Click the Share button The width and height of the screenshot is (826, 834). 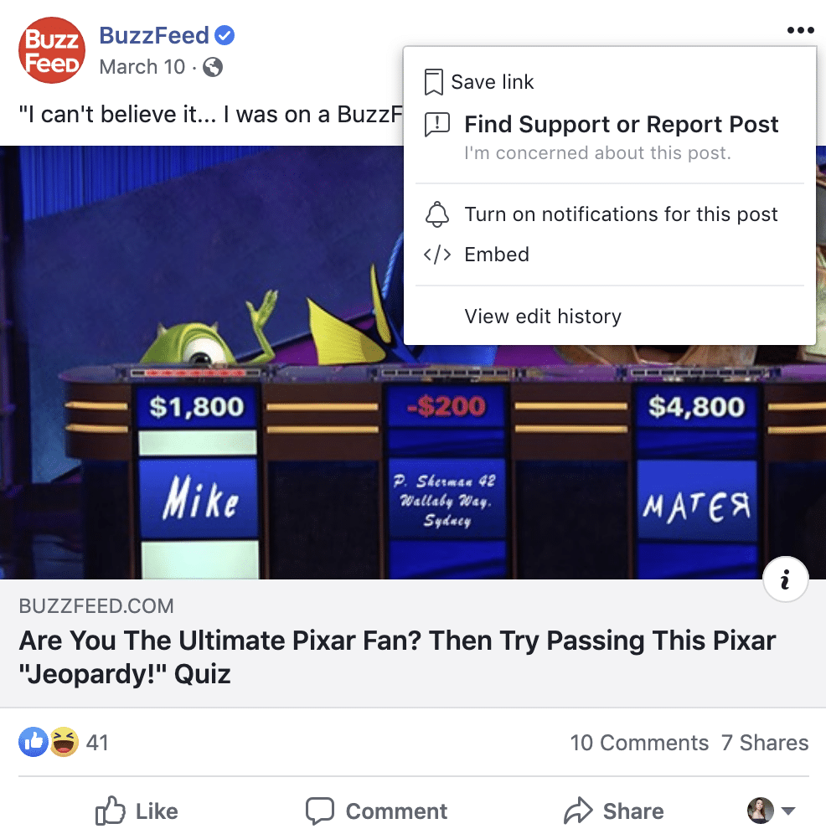coord(614,811)
